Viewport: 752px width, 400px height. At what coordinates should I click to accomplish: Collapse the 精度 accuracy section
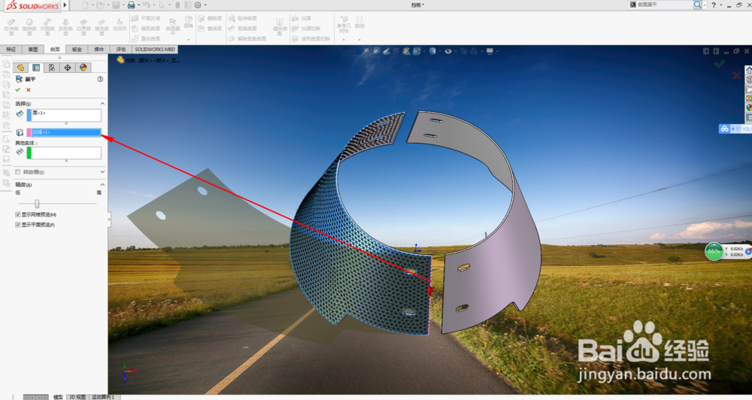point(102,185)
